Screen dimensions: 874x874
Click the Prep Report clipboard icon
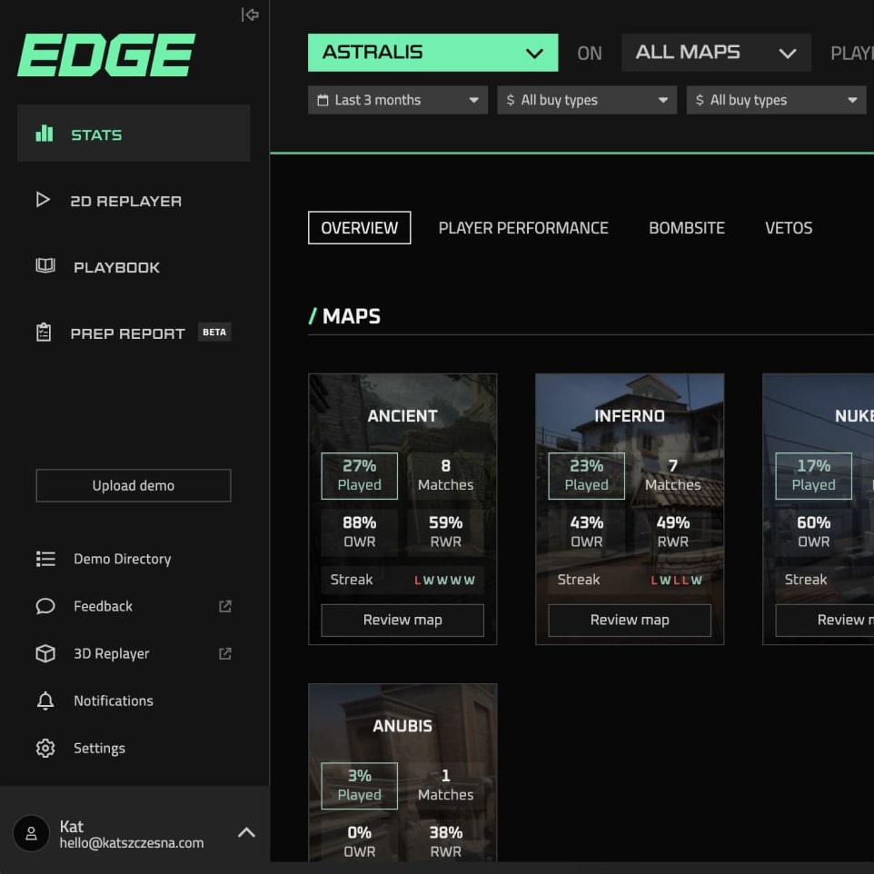click(x=44, y=333)
